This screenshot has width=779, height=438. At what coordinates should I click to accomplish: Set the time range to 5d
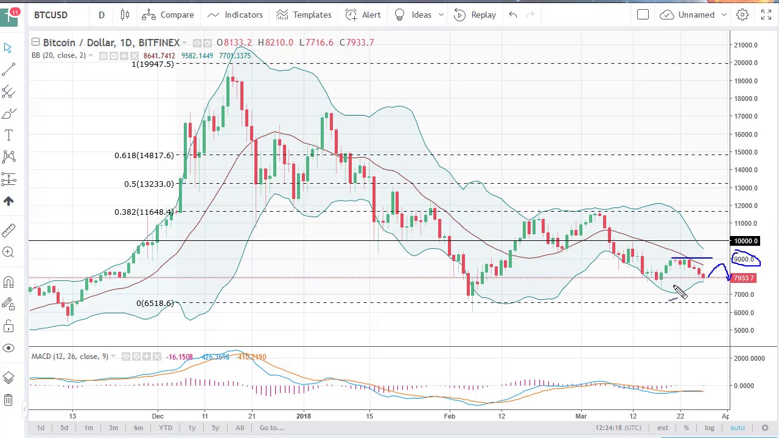point(64,428)
